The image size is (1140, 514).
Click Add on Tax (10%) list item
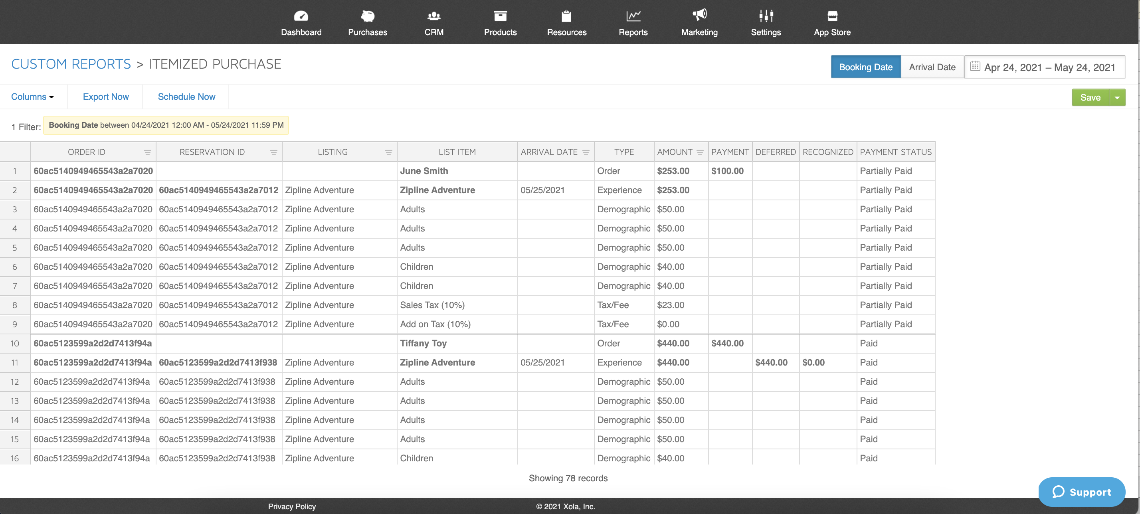(435, 324)
